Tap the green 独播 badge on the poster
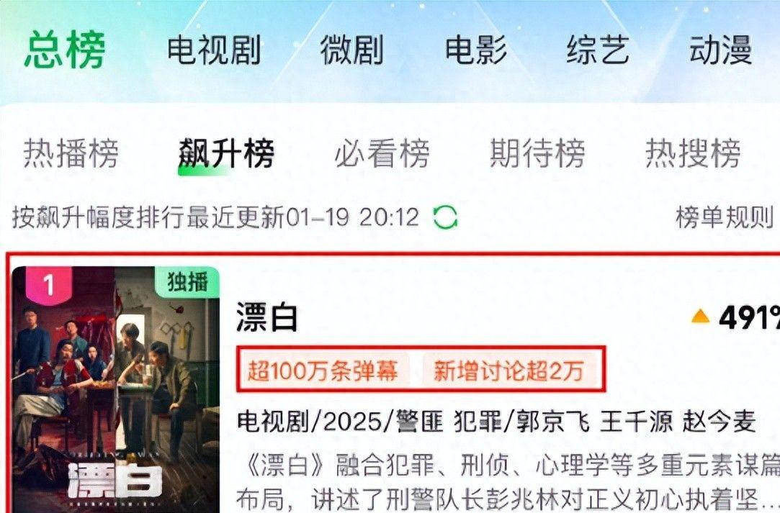 (187, 282)
